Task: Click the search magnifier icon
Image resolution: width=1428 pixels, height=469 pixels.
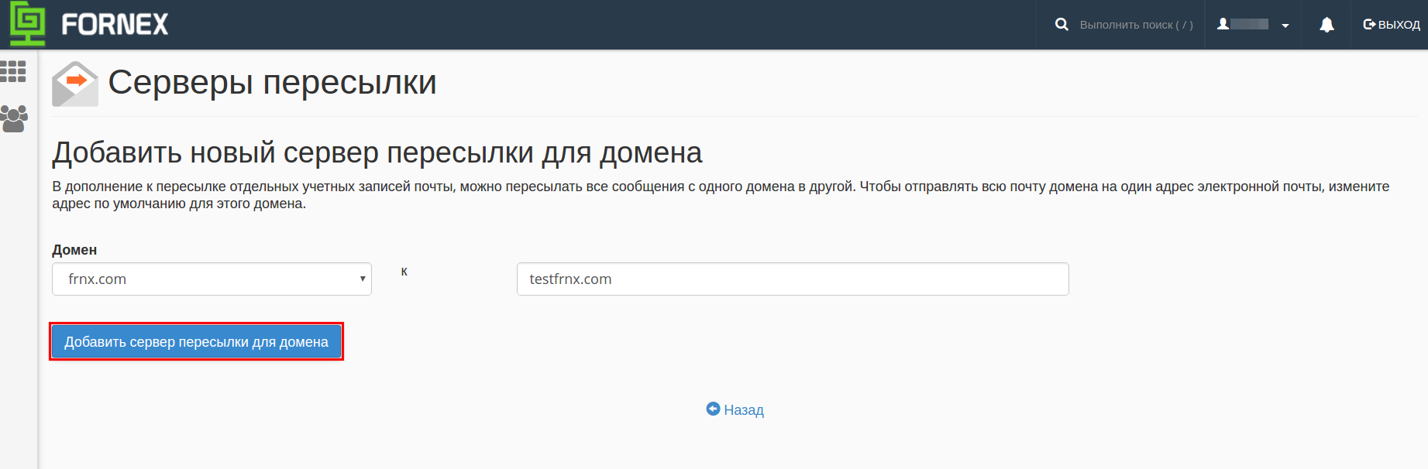Action: pos(1062,25)
